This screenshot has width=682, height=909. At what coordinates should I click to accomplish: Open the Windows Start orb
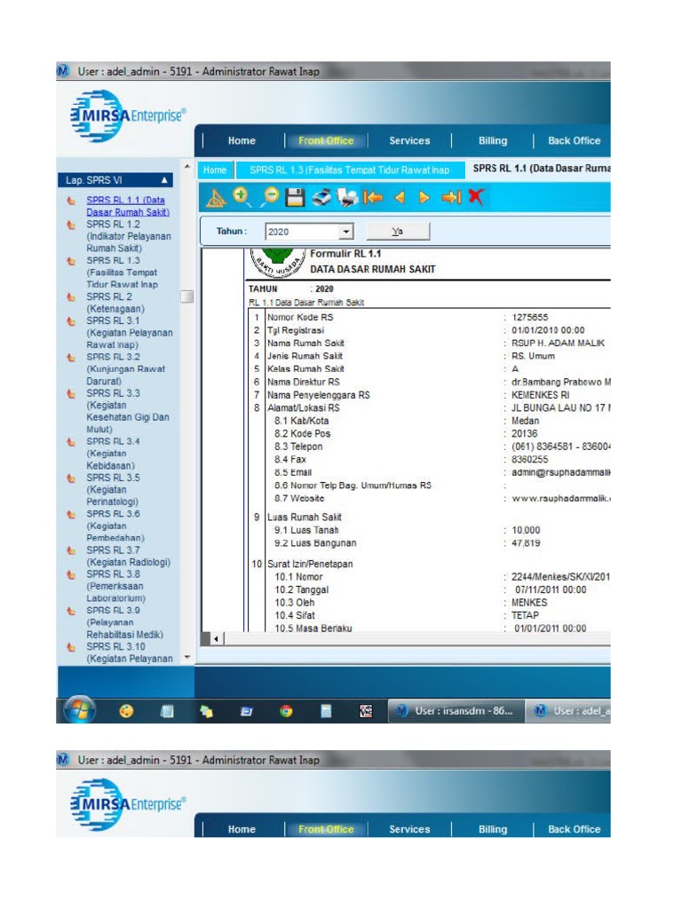tap(80, 709)
